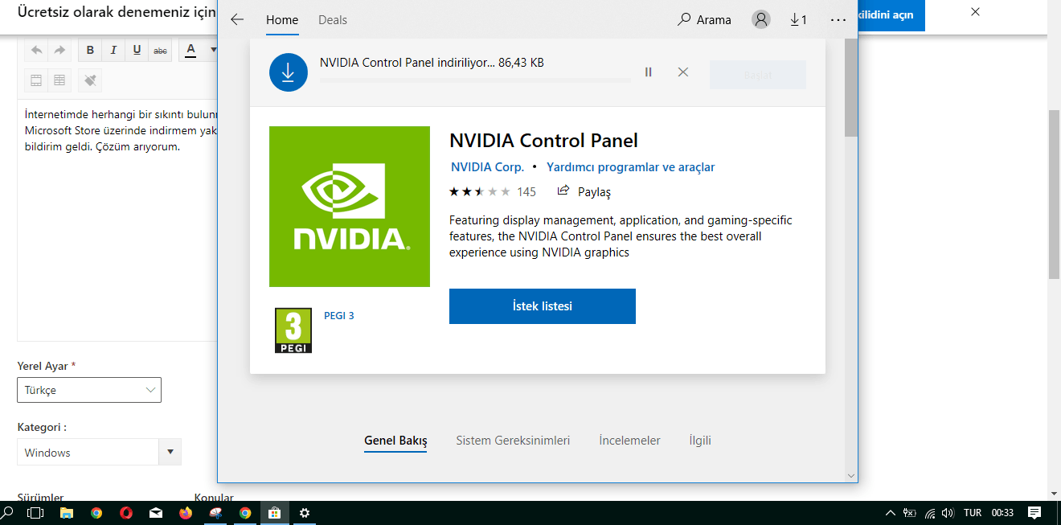Open the Yerel Ayar Türkçe dropdown
The width and height of the screenshot is (1061, 525).
click(x=89, y=390)
